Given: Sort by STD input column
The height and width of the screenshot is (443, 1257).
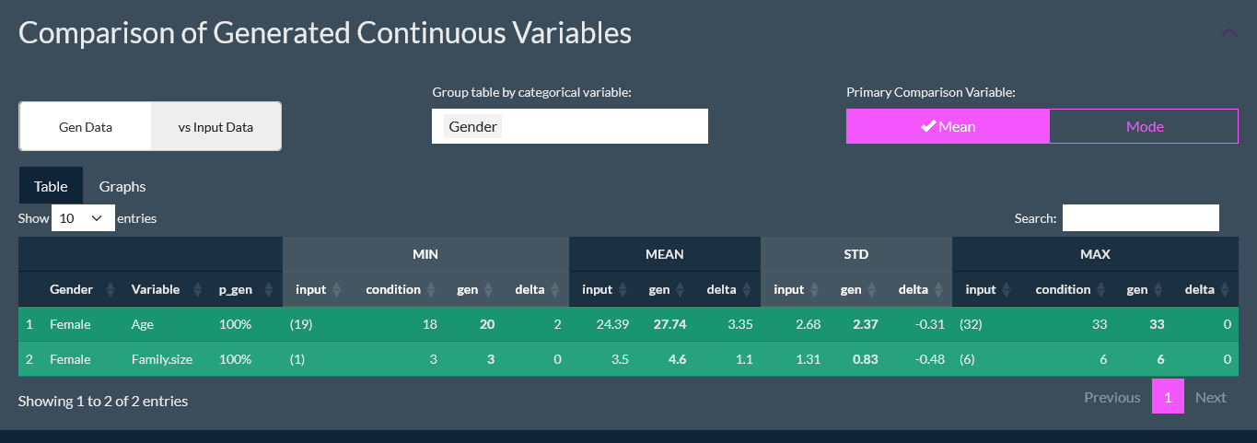Looking at the screenshot, I should click(x=795, y=289).
